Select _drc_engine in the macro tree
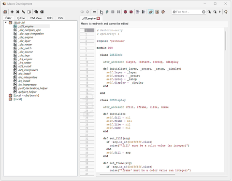Image resolution: width=232 pixels, height=181 pixels. point(26,37)
